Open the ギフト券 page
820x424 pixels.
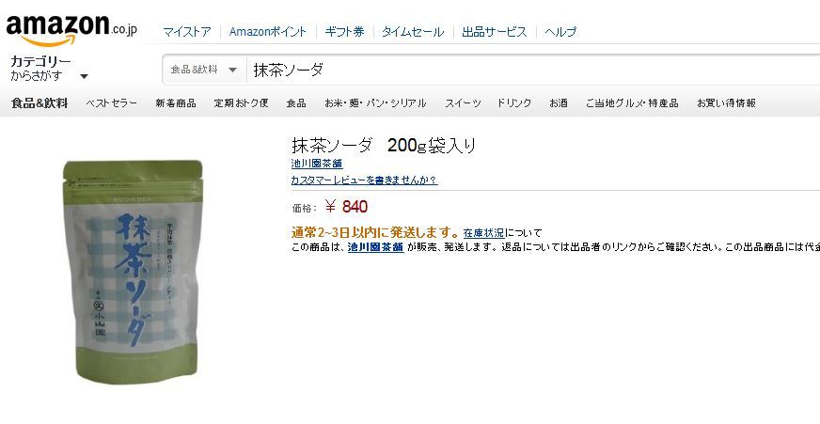coord(344,32)
